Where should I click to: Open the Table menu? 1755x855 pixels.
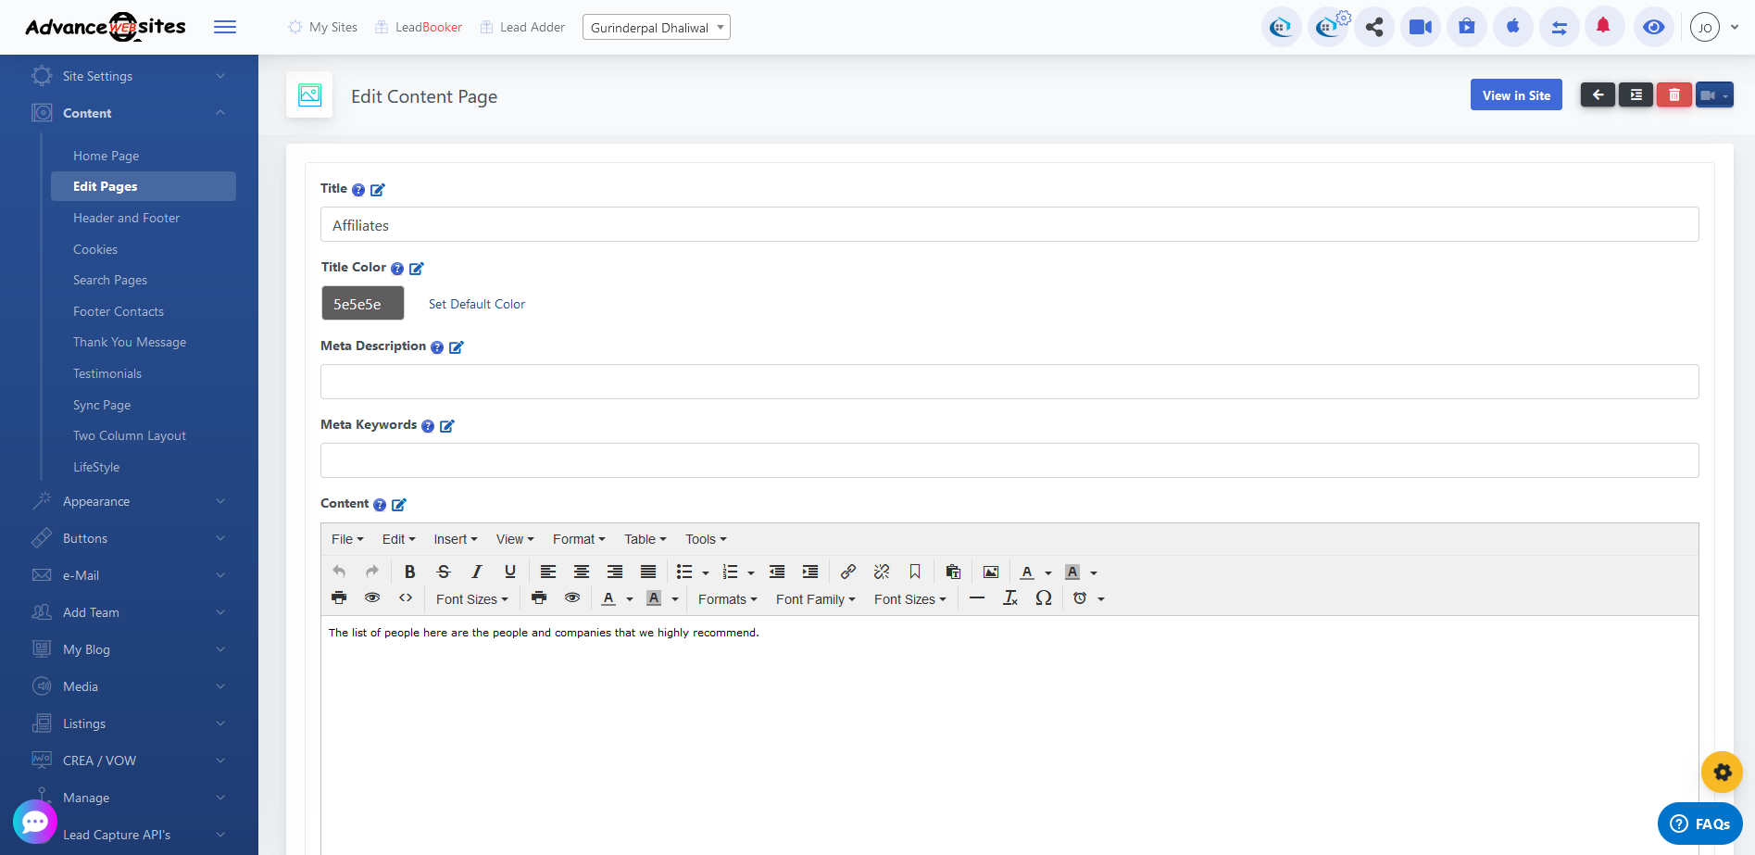[645, 539]
